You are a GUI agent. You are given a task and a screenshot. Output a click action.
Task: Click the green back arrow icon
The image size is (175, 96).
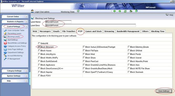pos(114,11)
